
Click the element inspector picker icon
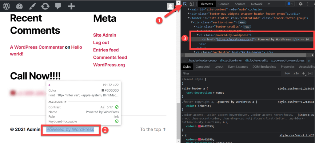click(185, 4)
